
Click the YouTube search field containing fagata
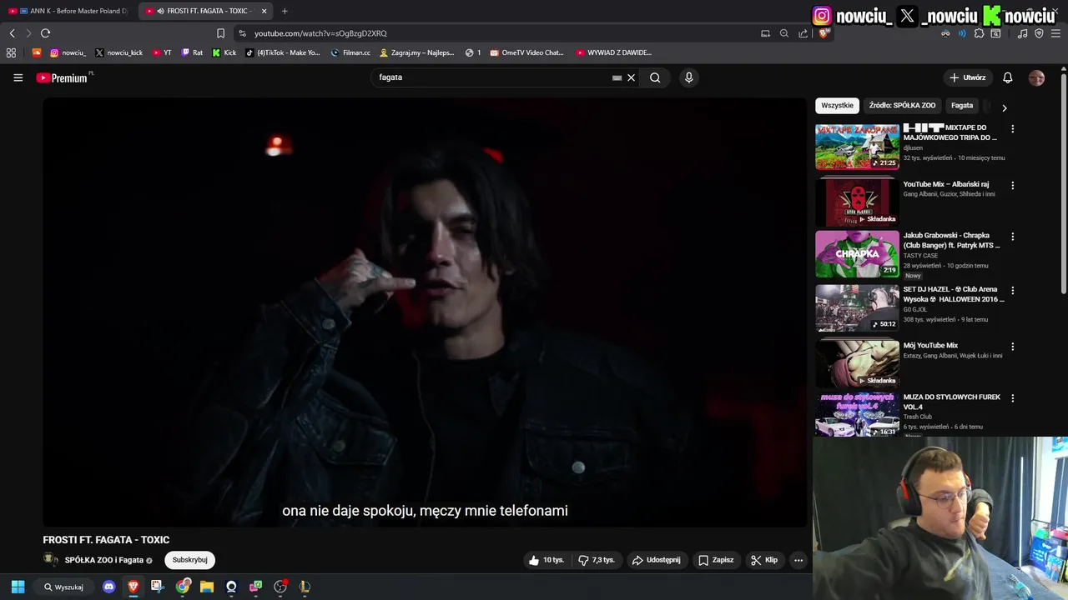click(x=492, y=77)
